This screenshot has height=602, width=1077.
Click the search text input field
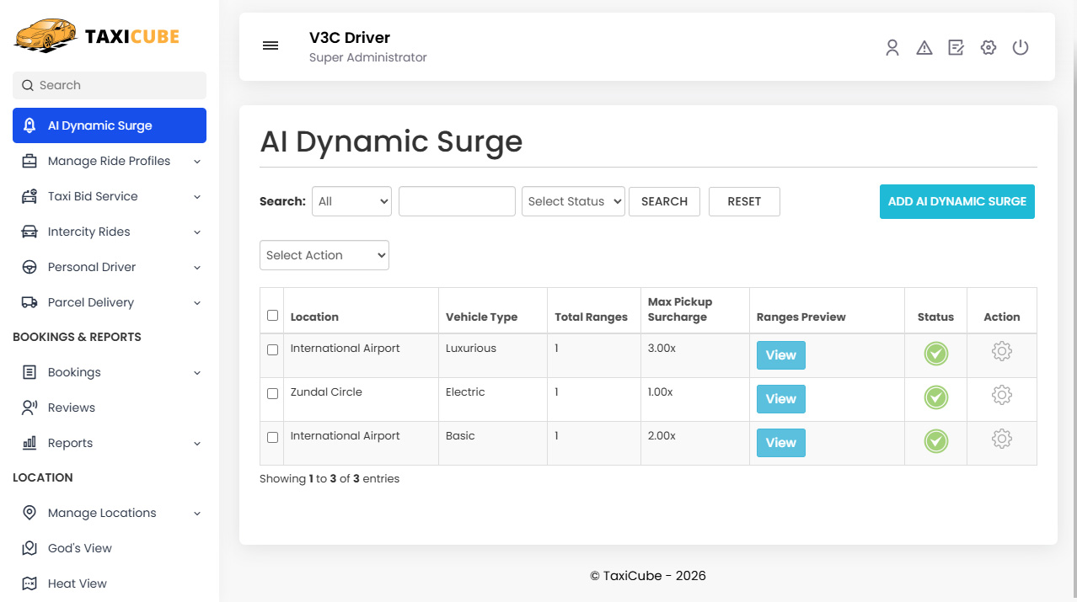457,201
